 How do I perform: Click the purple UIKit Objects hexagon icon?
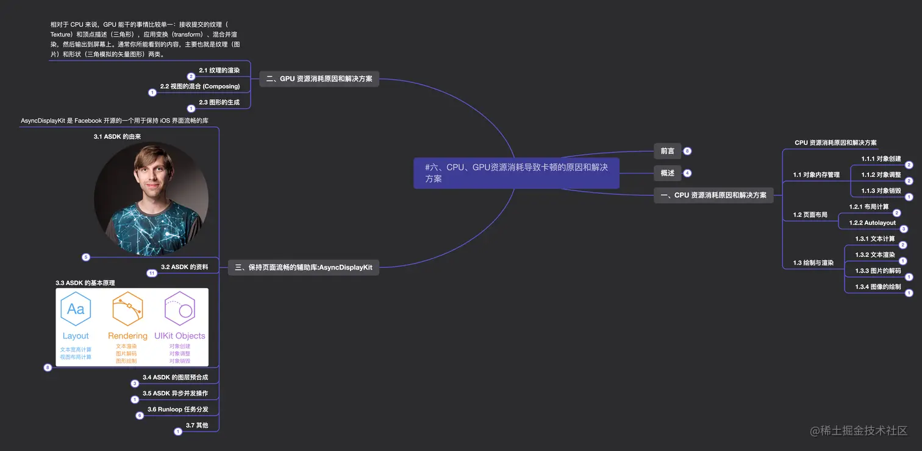[x=180, y=309]
